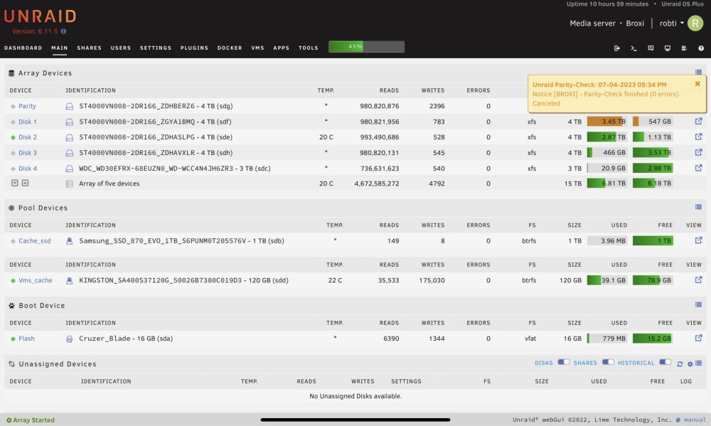Viewport: 711px width, 426px height.
Task: Switch to the SHARES tab
Action: (90, 48)
